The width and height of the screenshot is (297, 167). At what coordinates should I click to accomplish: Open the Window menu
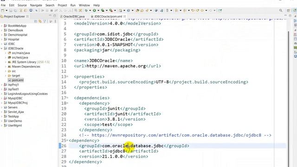84,5
